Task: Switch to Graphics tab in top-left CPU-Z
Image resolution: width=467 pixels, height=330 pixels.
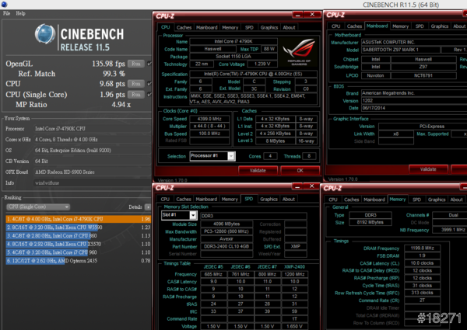Action: (x=269, y=27)
